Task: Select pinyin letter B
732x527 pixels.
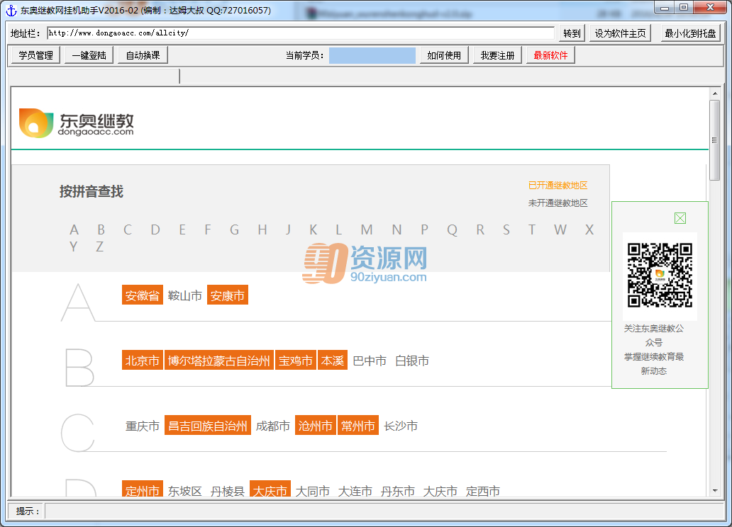Action: pos(101,229)
